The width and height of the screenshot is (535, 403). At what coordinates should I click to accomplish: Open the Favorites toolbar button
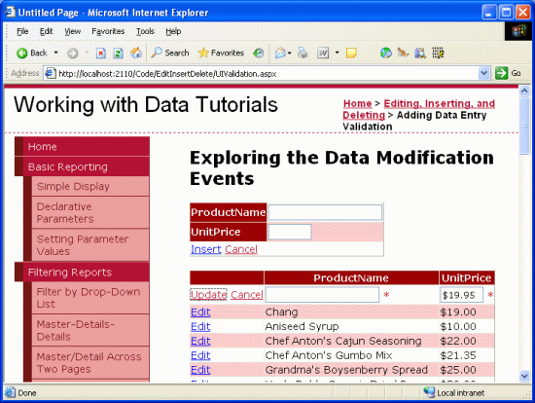click(x=221, y=53)
